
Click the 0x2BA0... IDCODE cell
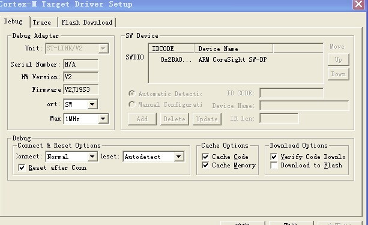(176, 59)
